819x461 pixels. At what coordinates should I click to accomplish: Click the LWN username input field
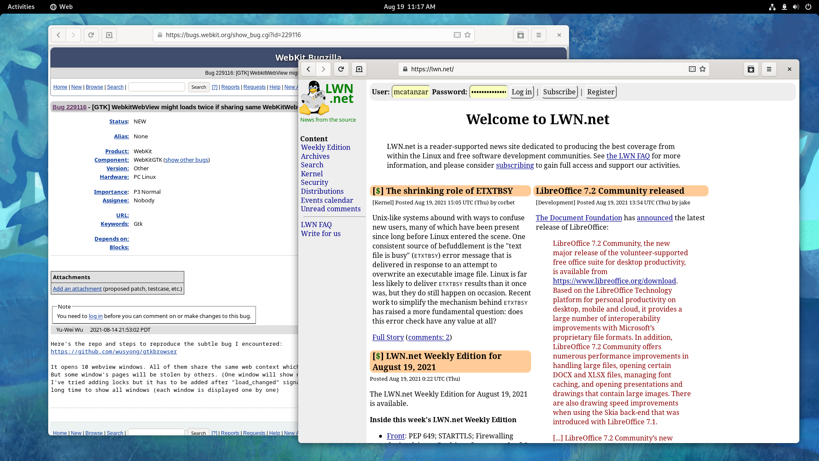click(410, 92)
